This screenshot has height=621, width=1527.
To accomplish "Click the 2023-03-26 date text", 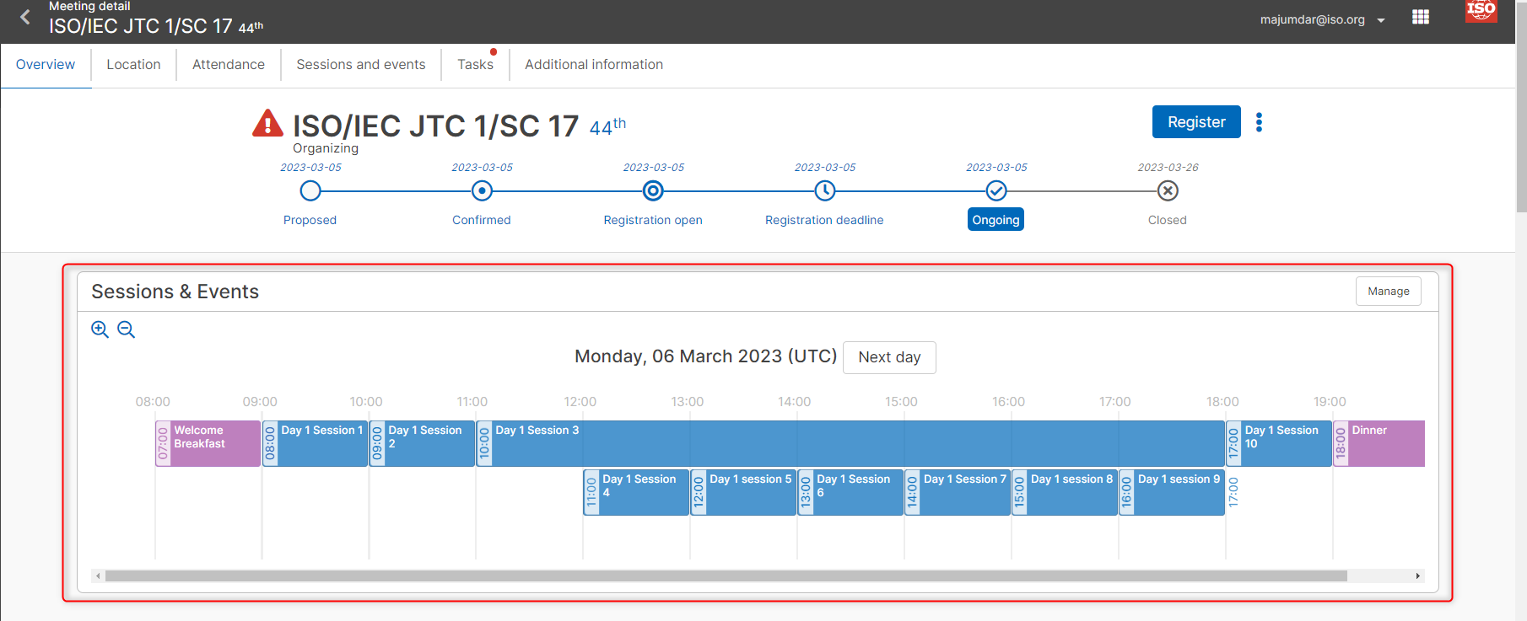I will (x=1168, y=168).
